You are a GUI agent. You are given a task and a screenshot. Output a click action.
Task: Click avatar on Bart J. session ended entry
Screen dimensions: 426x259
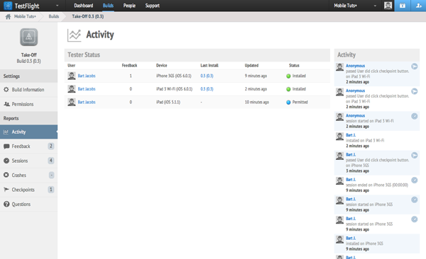pyautogui.click(x=339, y=180)
